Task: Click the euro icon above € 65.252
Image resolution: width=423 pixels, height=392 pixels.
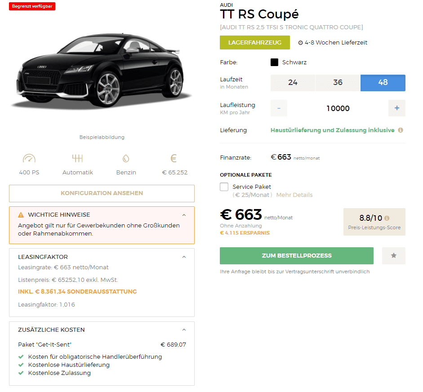Action: point(174,158)
